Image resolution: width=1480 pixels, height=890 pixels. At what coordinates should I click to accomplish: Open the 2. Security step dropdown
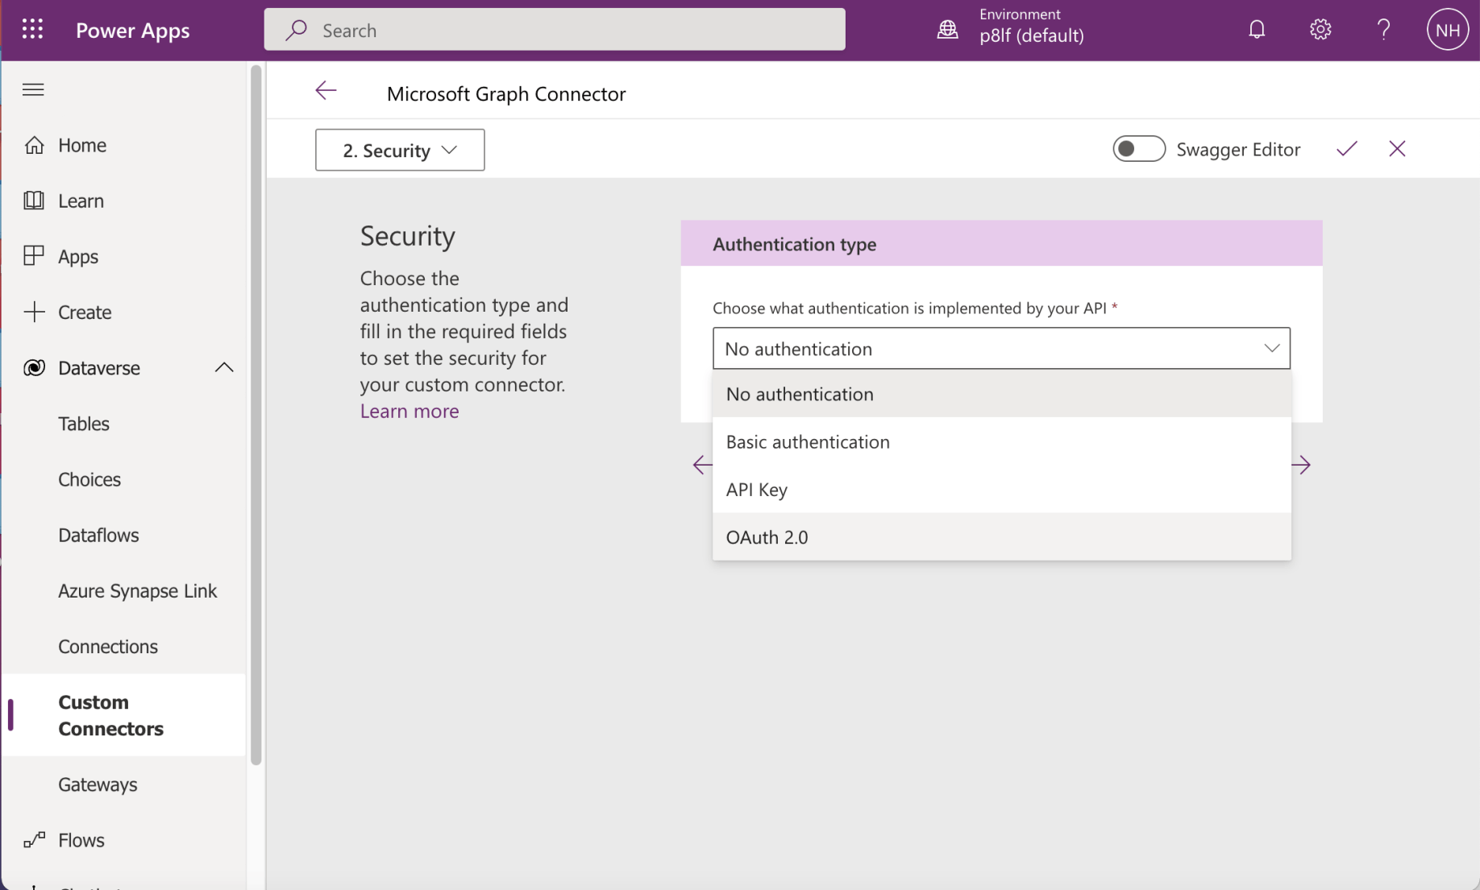(x=400, y=151)
